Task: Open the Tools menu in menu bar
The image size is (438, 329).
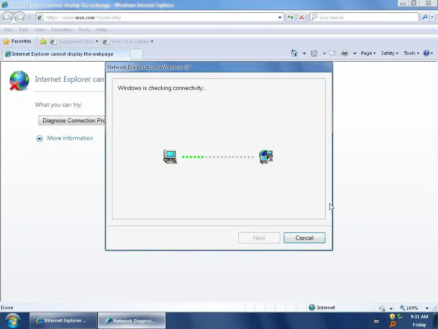Action: (x=84, y=30)
